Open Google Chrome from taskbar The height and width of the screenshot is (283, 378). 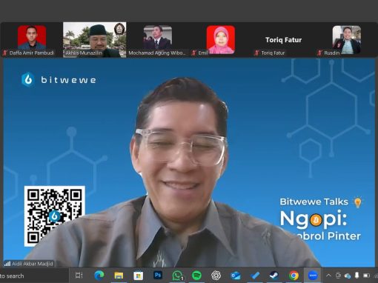click(x=294, y=276)
